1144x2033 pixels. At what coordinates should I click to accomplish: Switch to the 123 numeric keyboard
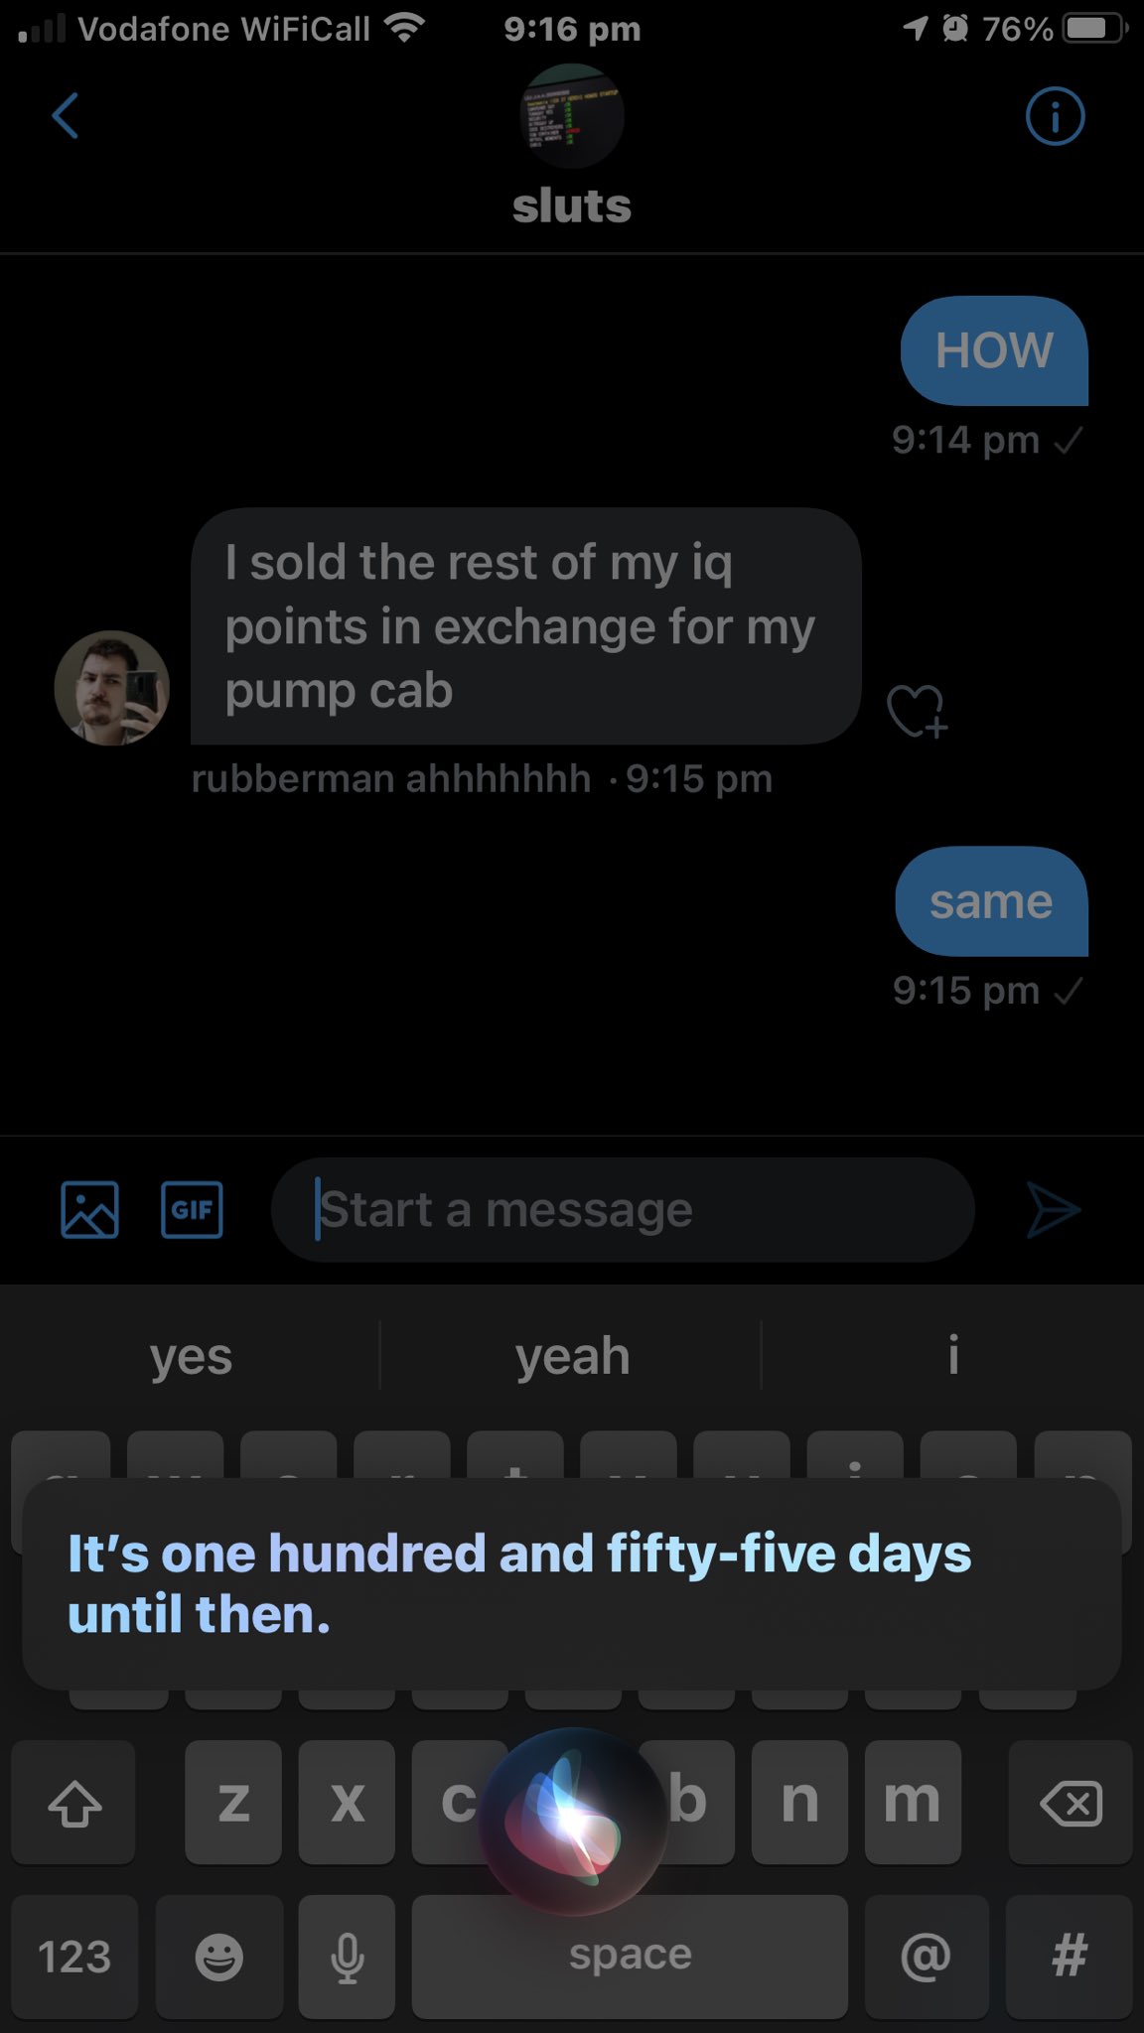tap(74, 1957)
